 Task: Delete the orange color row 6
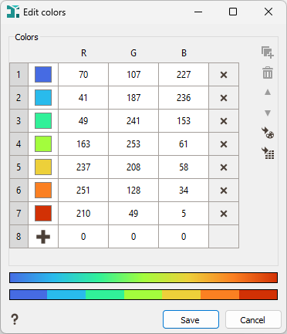tap(224, 191)
